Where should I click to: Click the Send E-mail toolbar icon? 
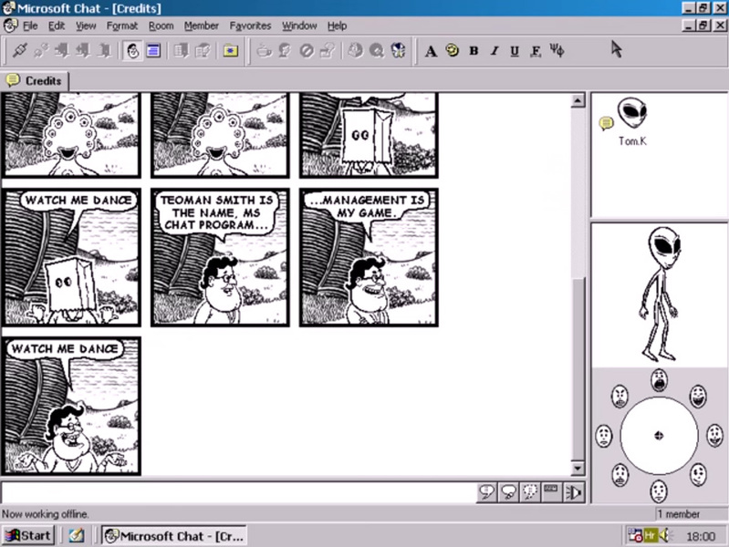[x=398, y=50]
